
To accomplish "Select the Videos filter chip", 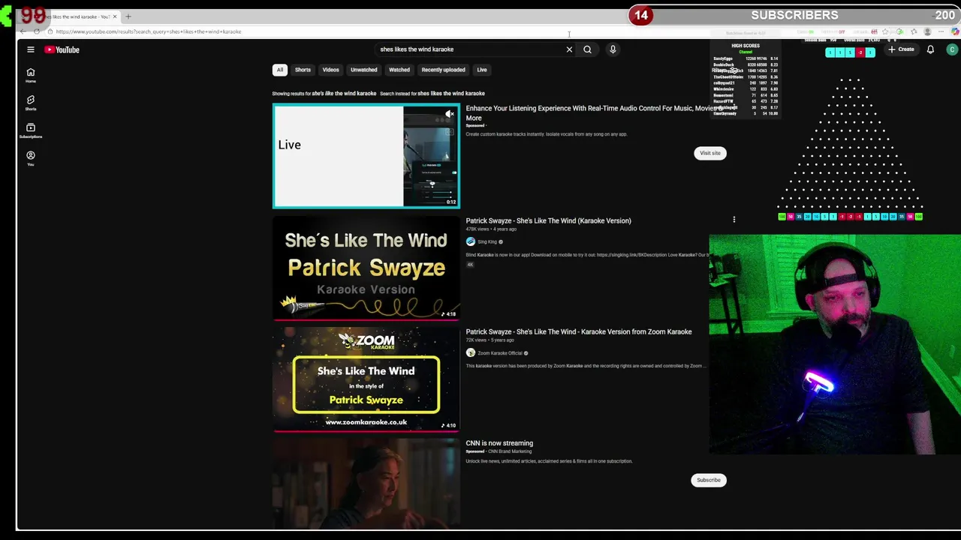I will (x=330, y=70).
